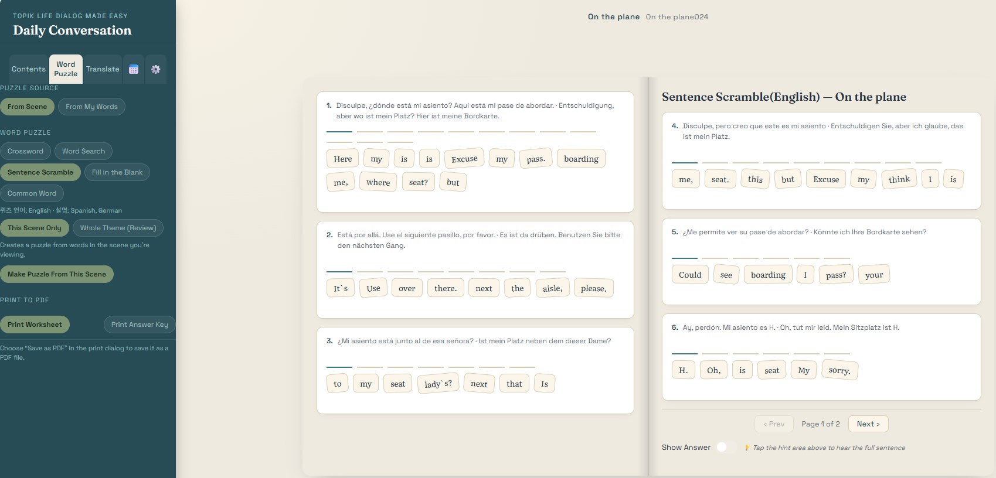This screenshot has height=478, width=996.
Task: Choose the Fill in the Blank puzzle
Action: [x=117, y=172]
